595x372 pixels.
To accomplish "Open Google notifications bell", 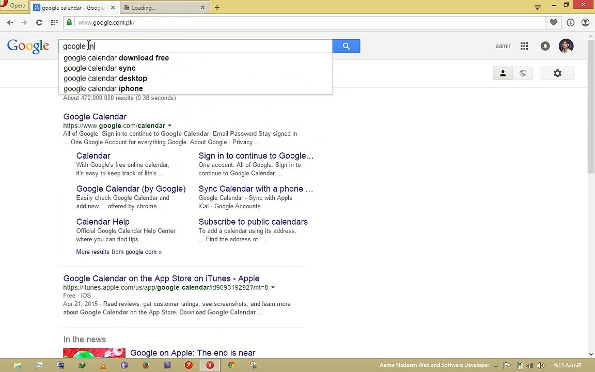I will 545,46.
